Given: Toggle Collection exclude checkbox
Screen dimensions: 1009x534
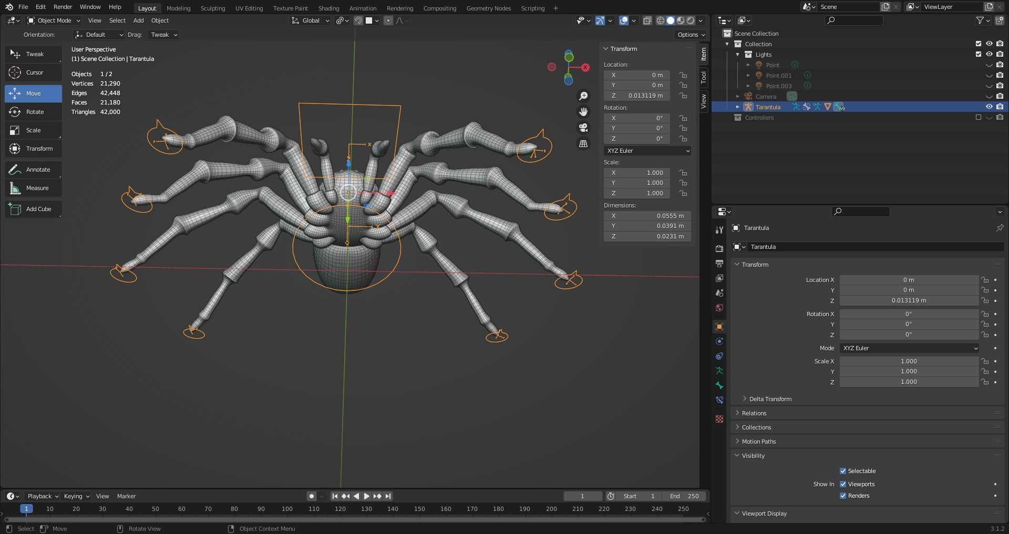Looking at the screenshot, I should point(978,44).
